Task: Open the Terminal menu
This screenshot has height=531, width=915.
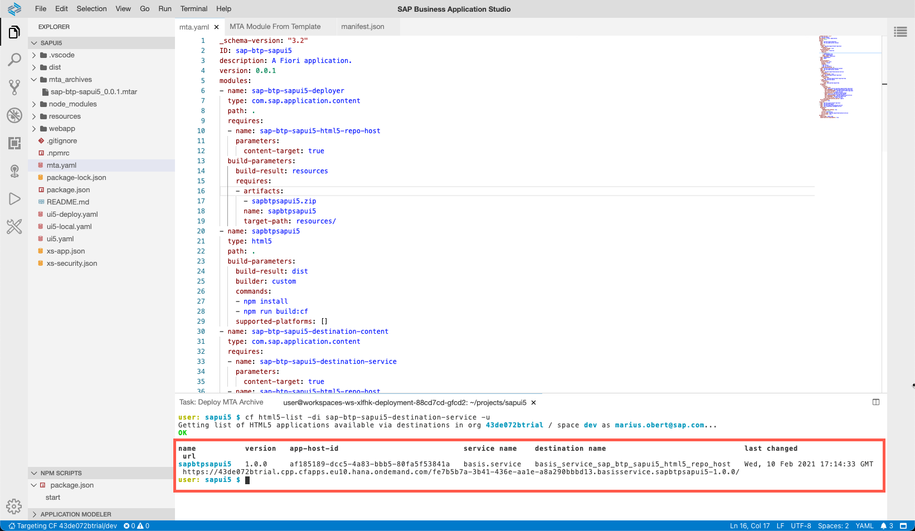Action: (194, 9)
